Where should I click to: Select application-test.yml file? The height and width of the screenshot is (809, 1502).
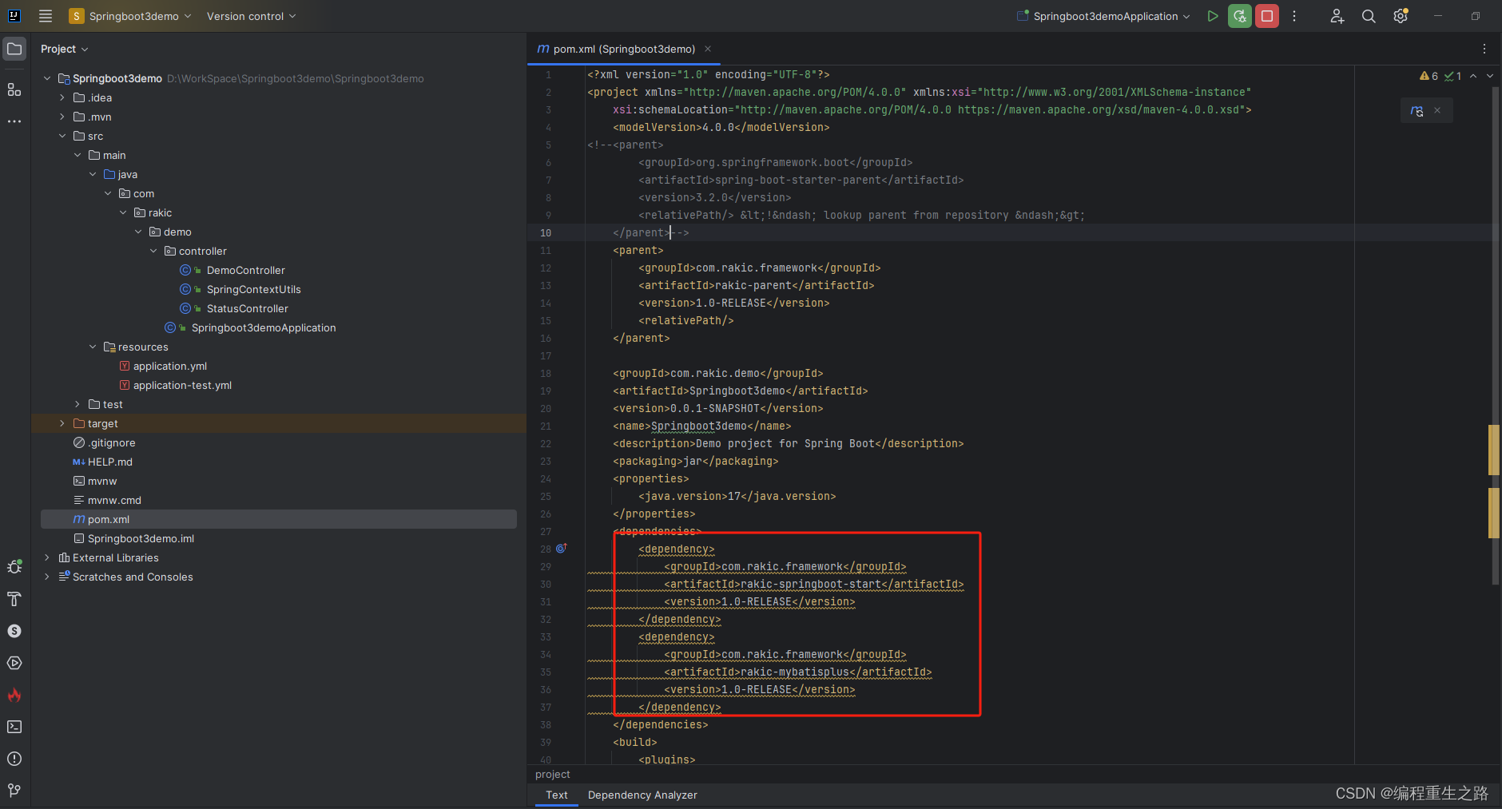tap(182, 385)
